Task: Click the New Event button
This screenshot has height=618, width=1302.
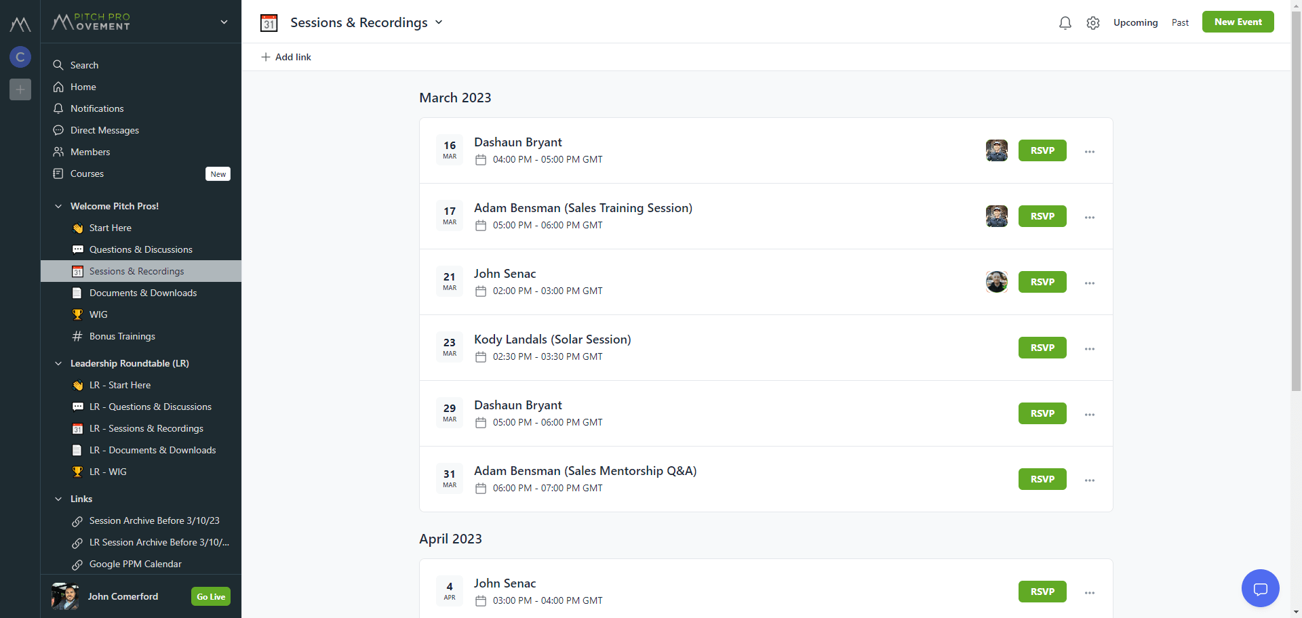Action: tap(1238, 22)
